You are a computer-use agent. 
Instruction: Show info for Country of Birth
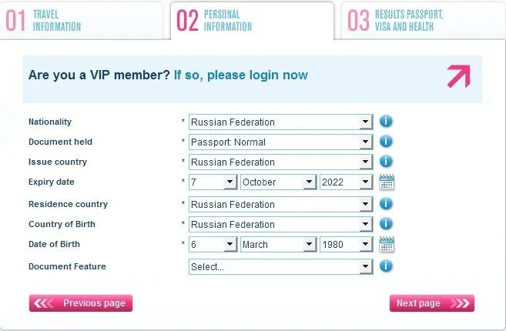pos(386,224)
